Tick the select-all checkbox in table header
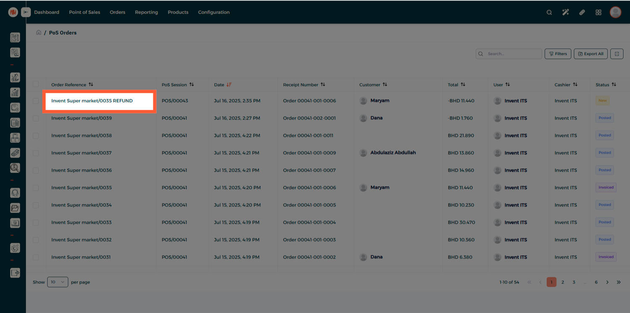 click(36, 84)
